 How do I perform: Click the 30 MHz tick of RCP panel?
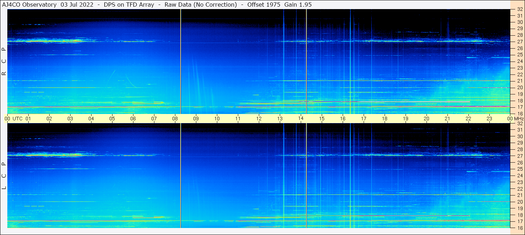point(519,22)
